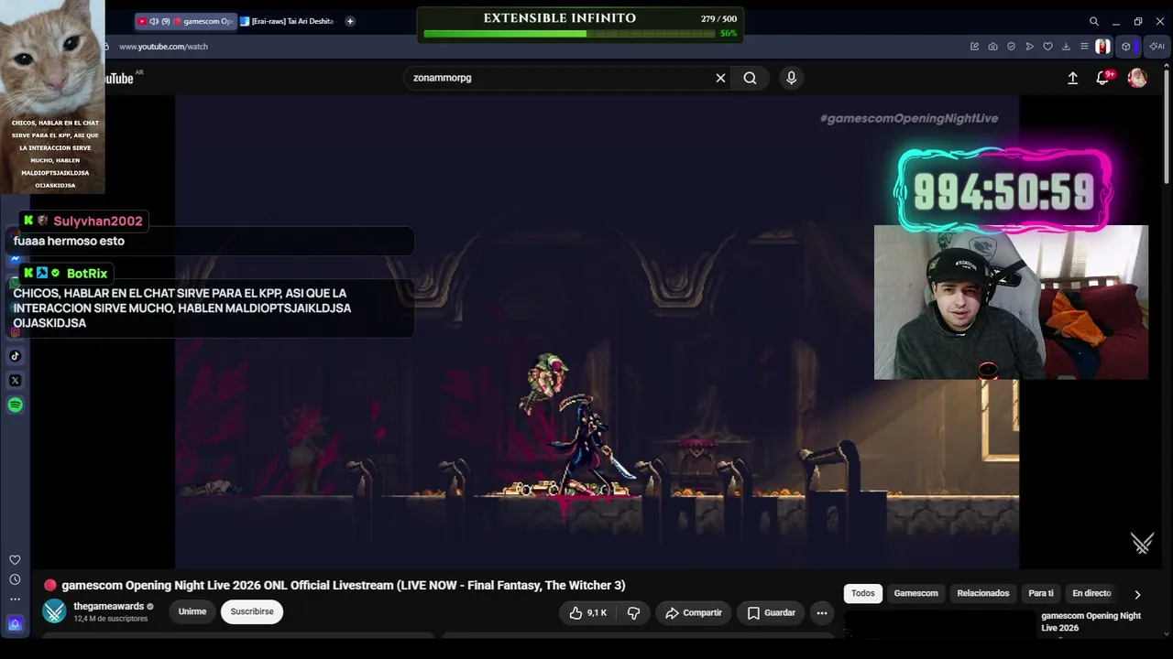This screenshot has height=659, width=1173.
Task: Click the YouTube logo
Action: tap(121, 78)
